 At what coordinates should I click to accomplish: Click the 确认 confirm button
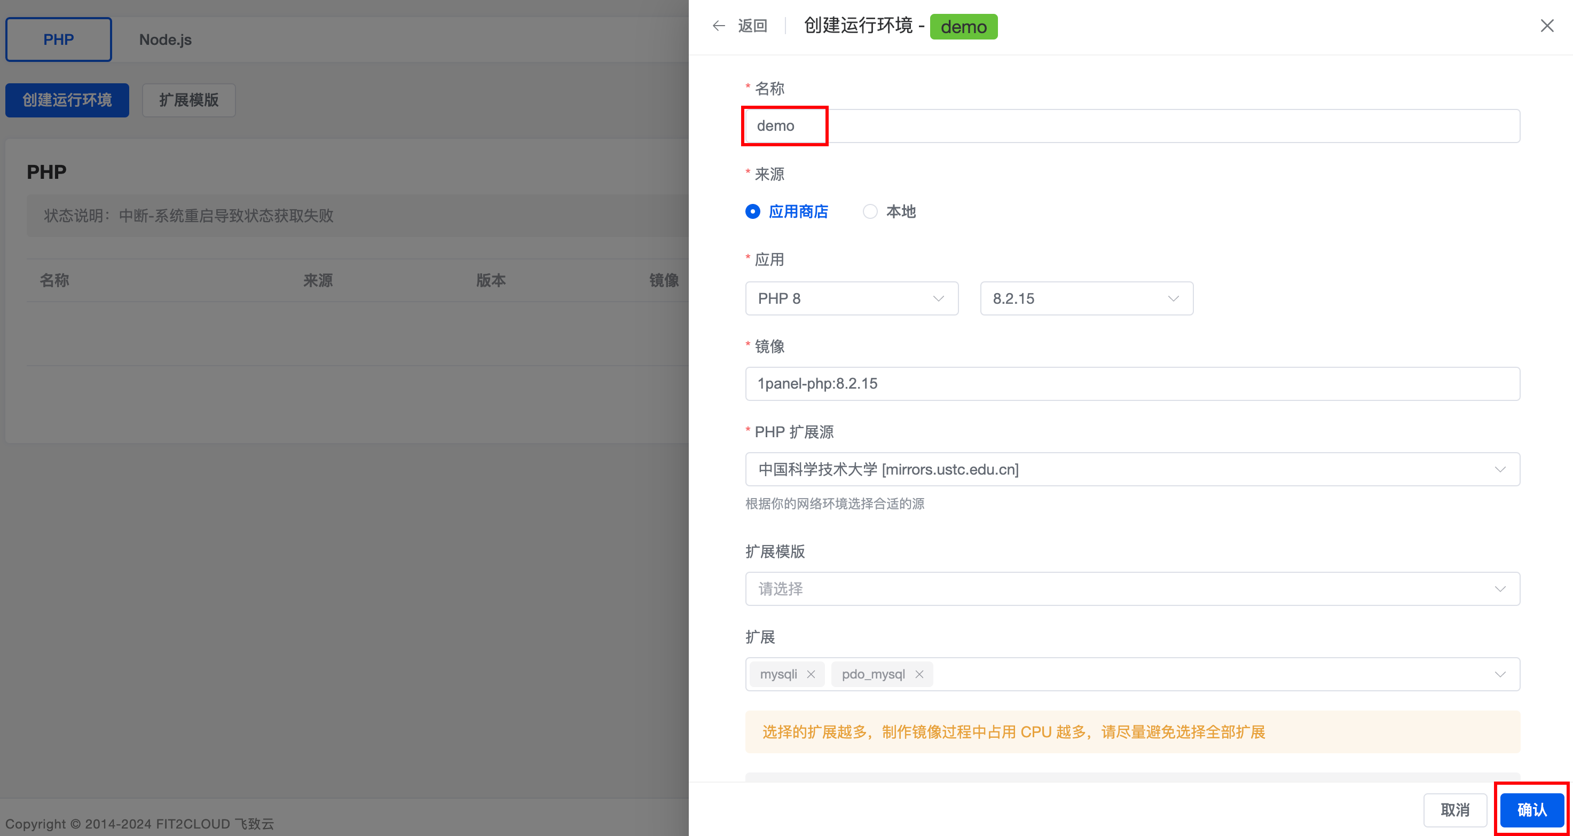(1531, 810)
